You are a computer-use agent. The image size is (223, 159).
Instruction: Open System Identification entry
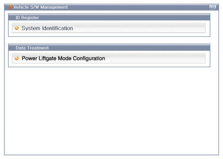[108, 28]
